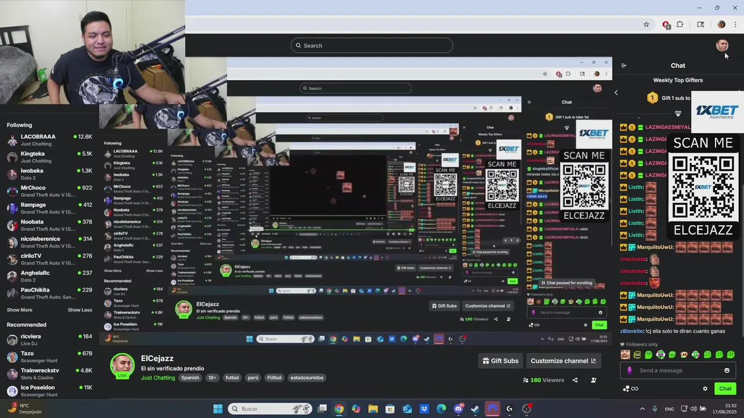Open Logitech G HUB from the main taskbar
The width and height of the screenshot is (744, 418).
click(509, 409)
